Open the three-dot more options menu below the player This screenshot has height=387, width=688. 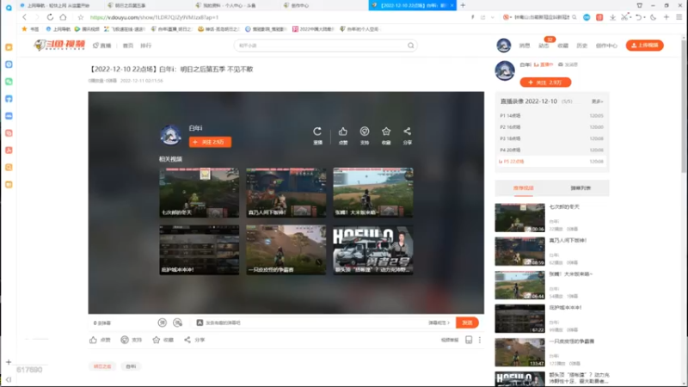(480, 340)
